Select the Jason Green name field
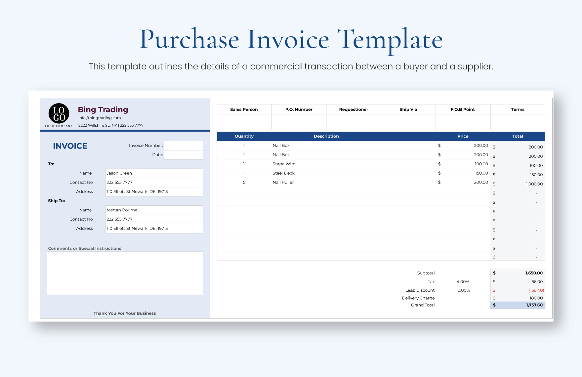The height and width of the screenshot is (377, 582). (154, 173)
